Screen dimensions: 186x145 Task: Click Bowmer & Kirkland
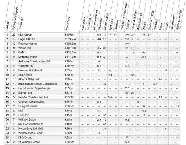pyautogui.click(x=30, y=70)
